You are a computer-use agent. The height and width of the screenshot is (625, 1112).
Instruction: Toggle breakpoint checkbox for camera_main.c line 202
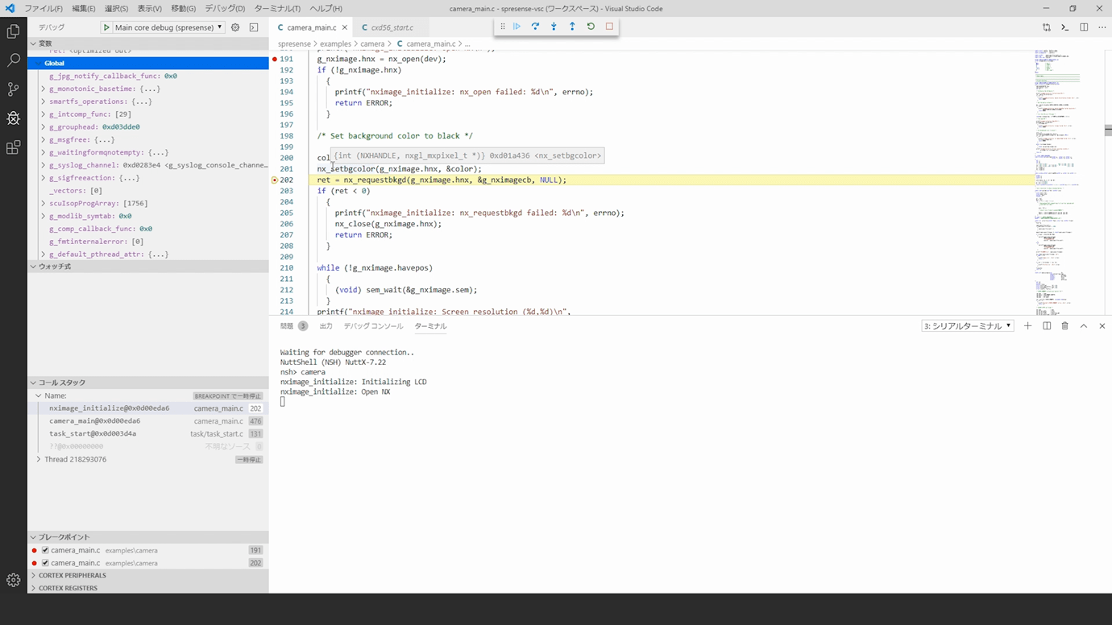point(45,563)
